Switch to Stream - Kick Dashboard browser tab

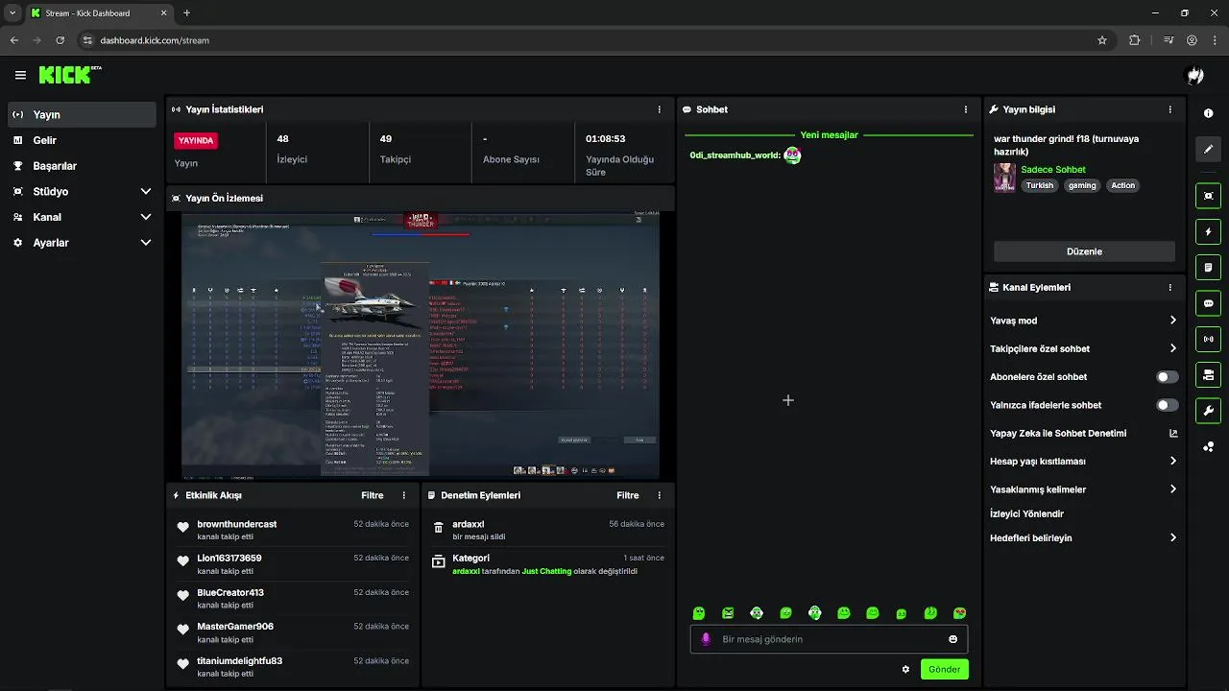click(100, 13)
